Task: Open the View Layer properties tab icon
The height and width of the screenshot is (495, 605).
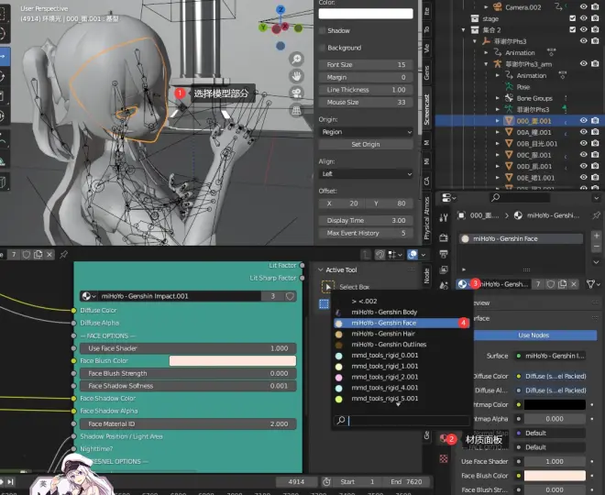Action: [x=444, y=269]
